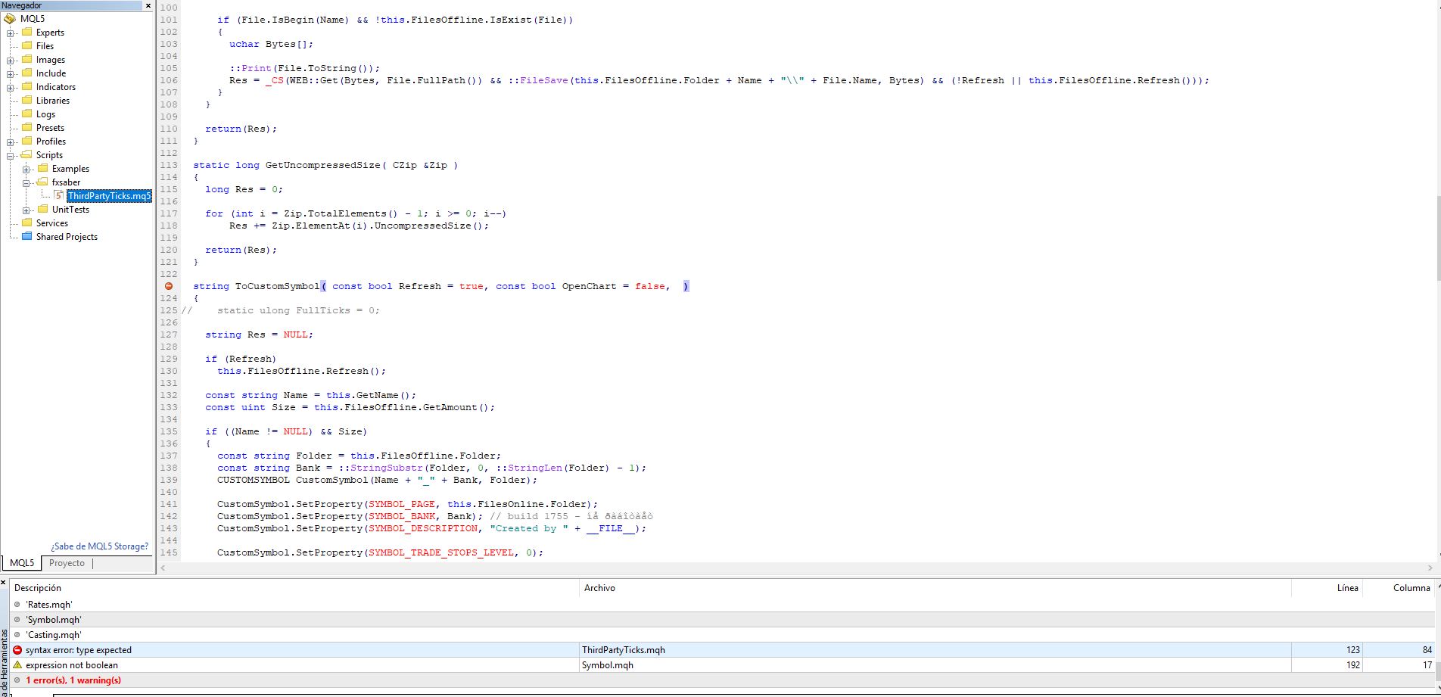Click the red error marker at line 123

[169, 286]
